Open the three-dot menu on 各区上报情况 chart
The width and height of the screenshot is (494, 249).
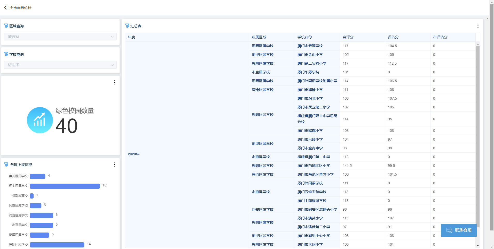(114, 164)
